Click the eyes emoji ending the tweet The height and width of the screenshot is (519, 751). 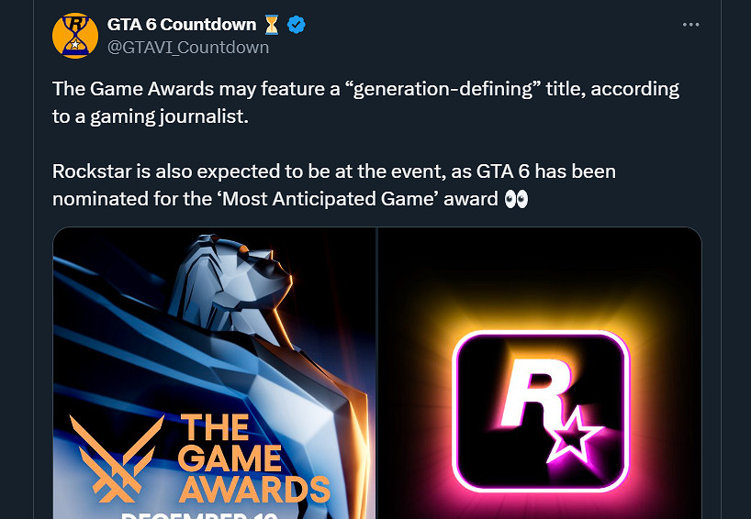517,198
